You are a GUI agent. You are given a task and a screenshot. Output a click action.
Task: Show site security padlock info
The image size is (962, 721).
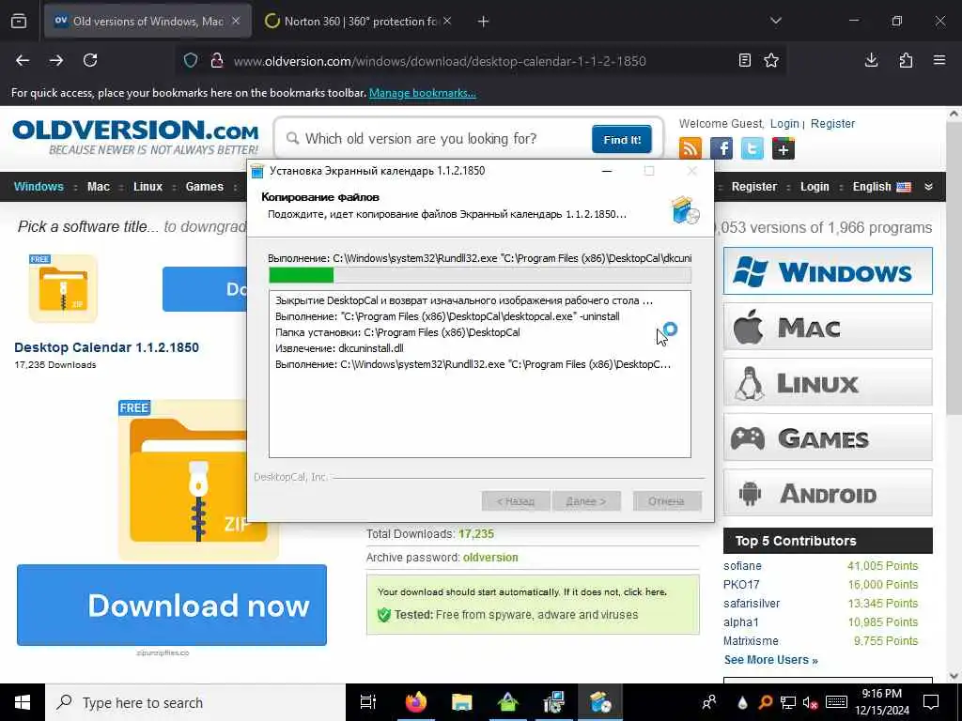click(x=216, y=61)
